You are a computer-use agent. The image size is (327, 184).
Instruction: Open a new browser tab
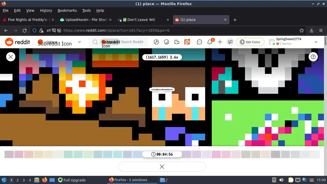pos(235,20)
